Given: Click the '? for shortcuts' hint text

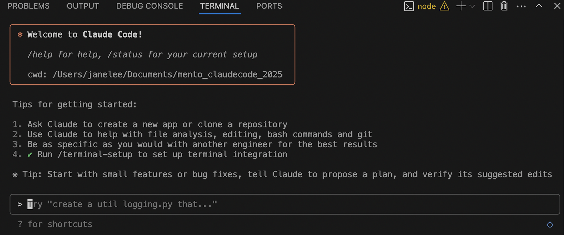Looking at the screenshot, I should (x=55, y=224).
